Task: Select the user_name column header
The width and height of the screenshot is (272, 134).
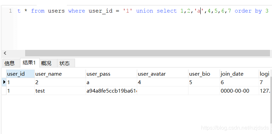Action: [x=60, y=74]
